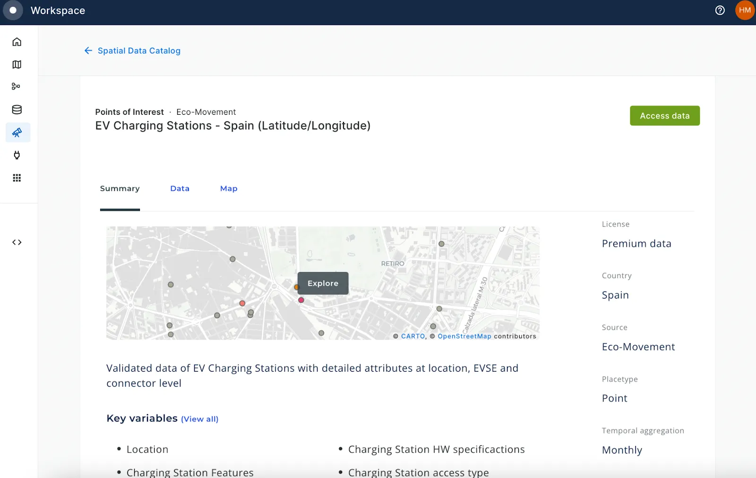
Task: Open the HM user avatar menu
Action: [745, 10]
